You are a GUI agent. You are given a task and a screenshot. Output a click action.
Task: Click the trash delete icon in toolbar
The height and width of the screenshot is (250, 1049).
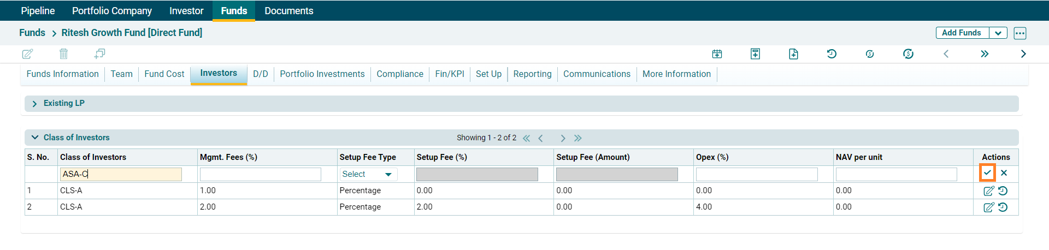(63, 53)
